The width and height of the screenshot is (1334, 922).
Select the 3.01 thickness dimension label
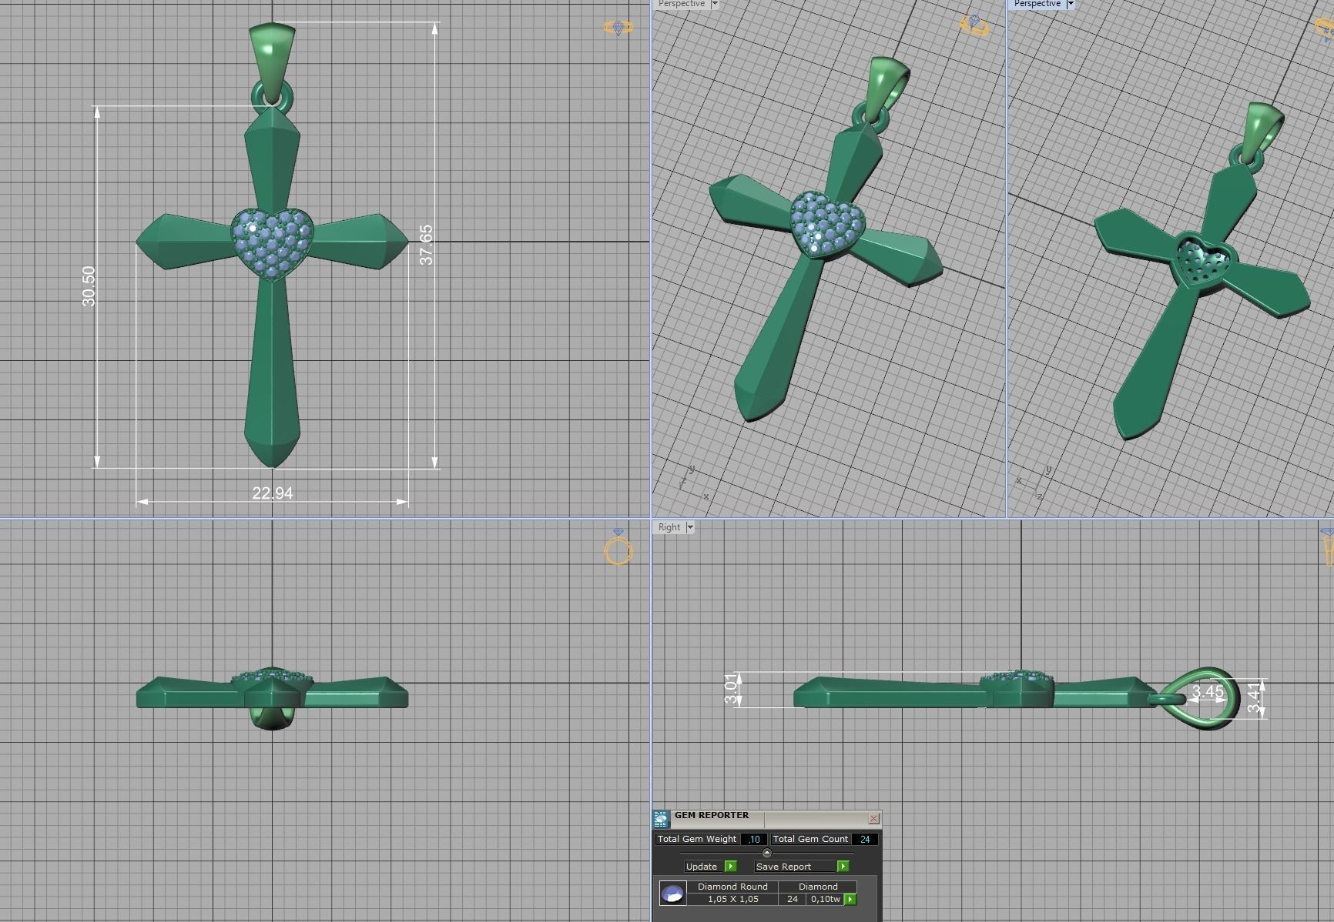[731, 689]
